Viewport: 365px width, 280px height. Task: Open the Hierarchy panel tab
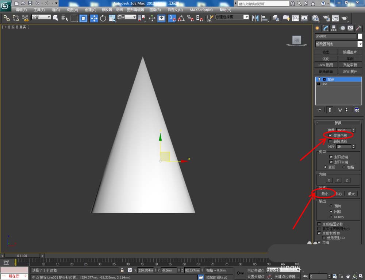[334, 28]
